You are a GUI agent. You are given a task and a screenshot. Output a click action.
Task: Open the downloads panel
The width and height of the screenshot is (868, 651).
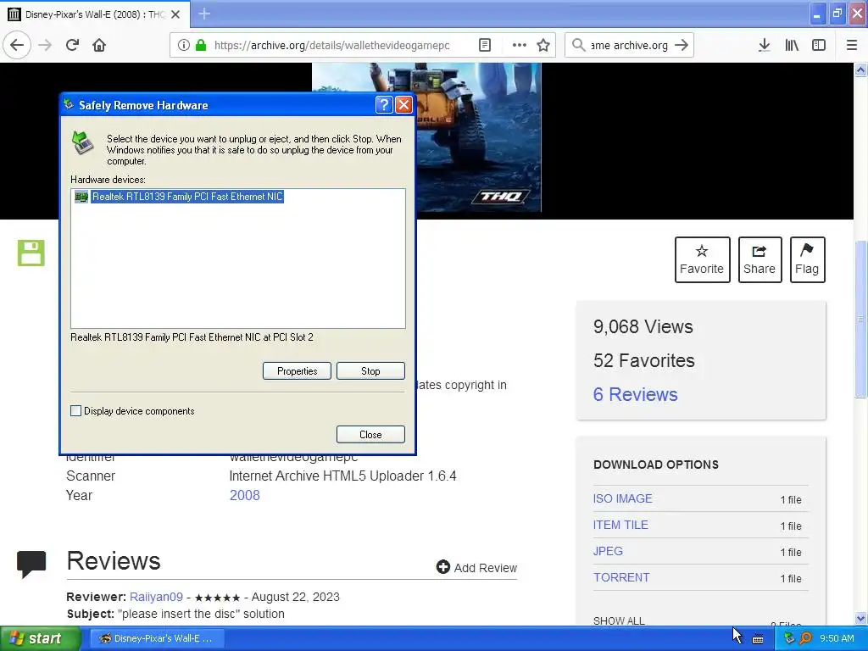click(764, 45)
